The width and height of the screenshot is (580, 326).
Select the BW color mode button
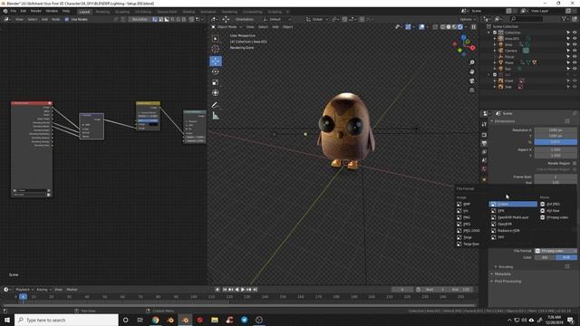pos(545,257)
